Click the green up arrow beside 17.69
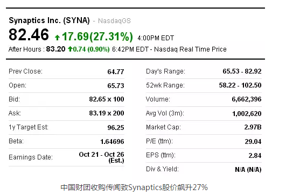The height and width of the screenshot is (196, 286). 57,38
